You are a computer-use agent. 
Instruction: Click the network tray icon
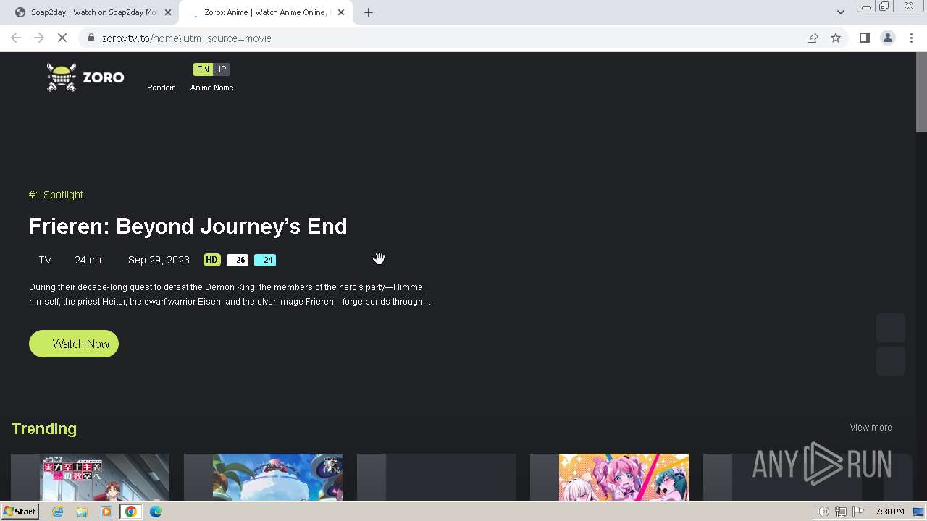[x=840, y=512]
